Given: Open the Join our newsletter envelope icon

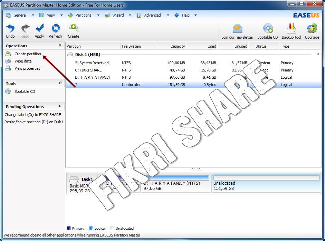Looking at the screenshot, I should 237,29.
